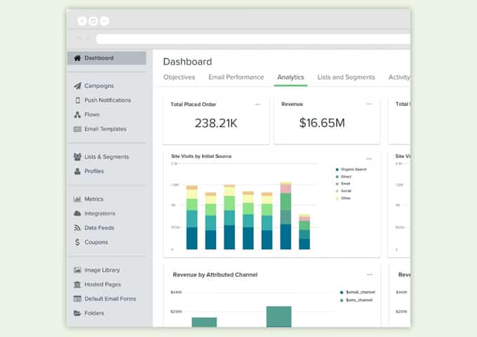Switch to the Email Performance tab
Screen dimensions: 477x337
coord(236,77)
